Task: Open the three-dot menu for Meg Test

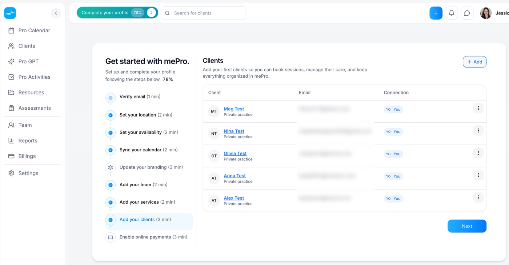Action: 478,108
